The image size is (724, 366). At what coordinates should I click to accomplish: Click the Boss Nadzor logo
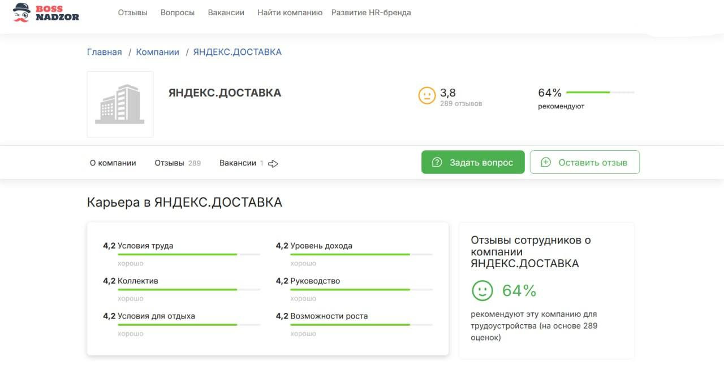click(x=46, y=12)
